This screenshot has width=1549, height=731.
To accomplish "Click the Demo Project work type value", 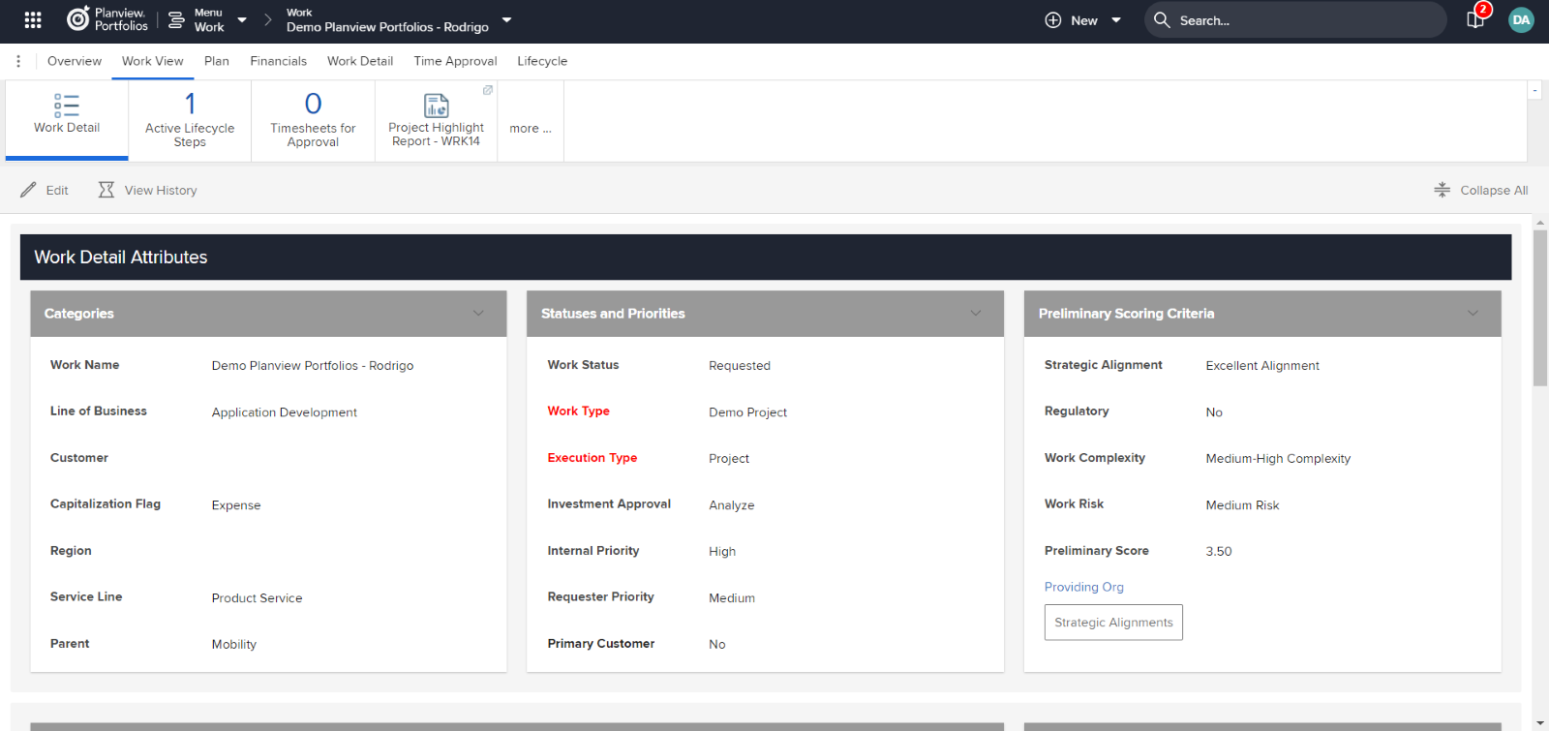I will pos(748,412).
